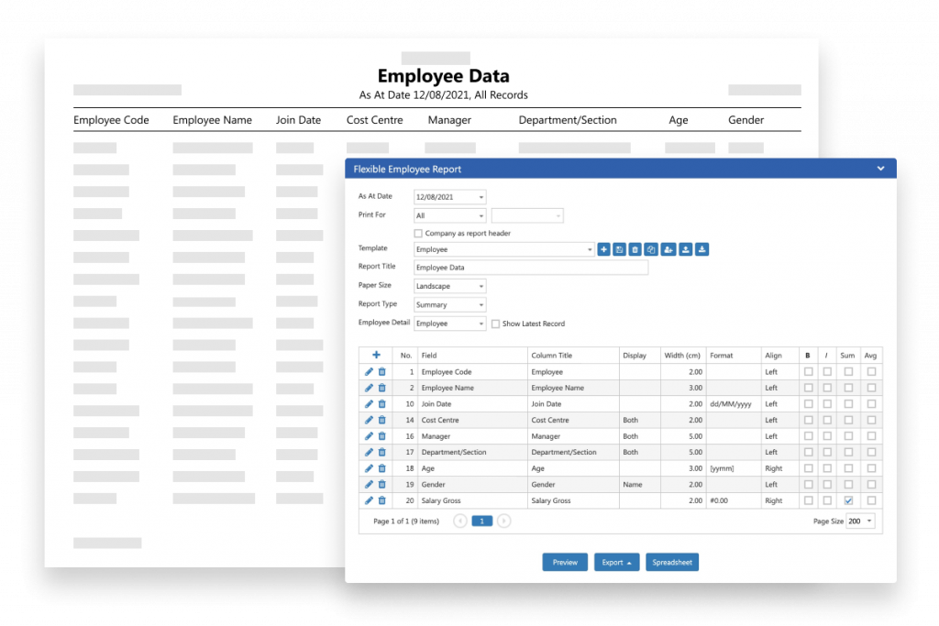
Task: Delete the Department/Section field row
Action: [382, 453]
